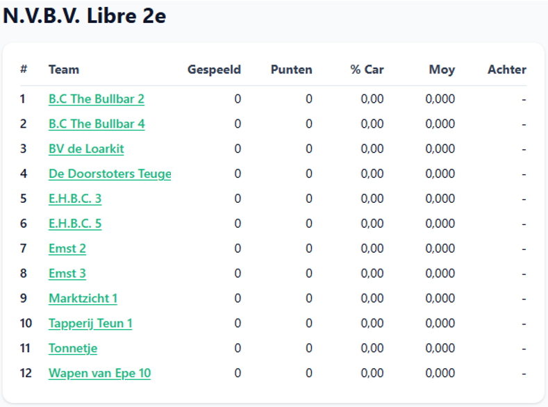Image resolution: width=548 pixels, height=407 pixels.
Task: Open the B.C The Bullbar 2 team link
Action: [97, 99]
